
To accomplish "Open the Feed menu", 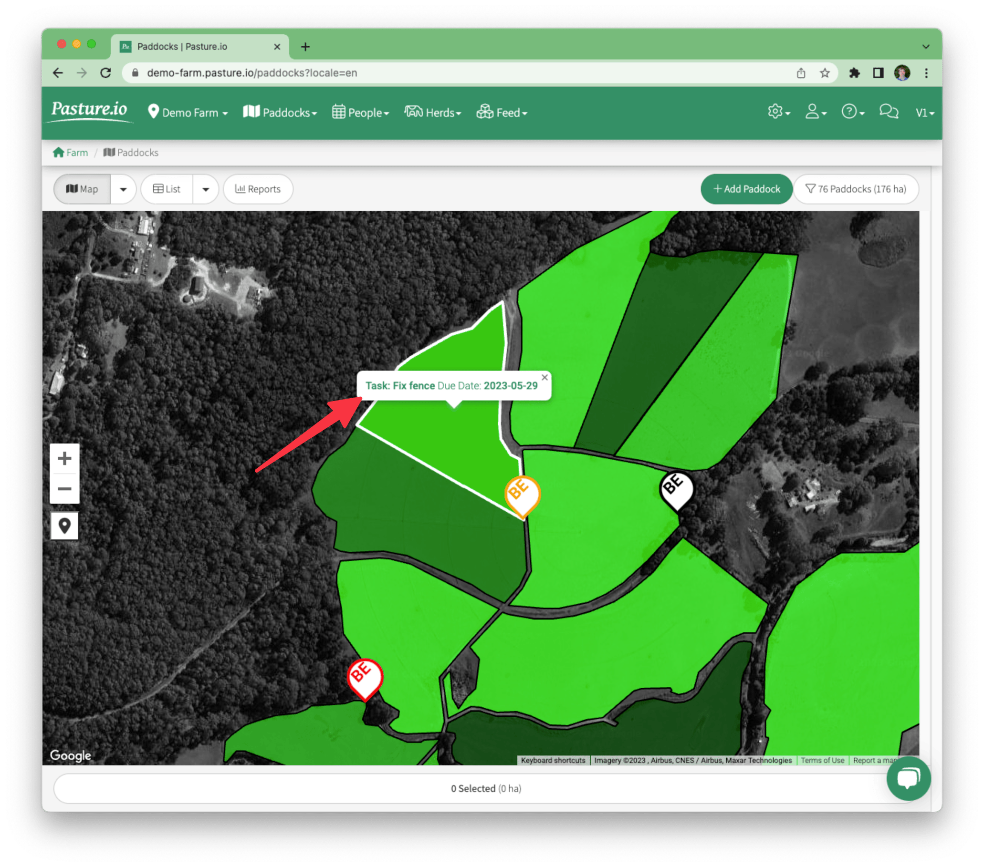I will tap(502, 113).
